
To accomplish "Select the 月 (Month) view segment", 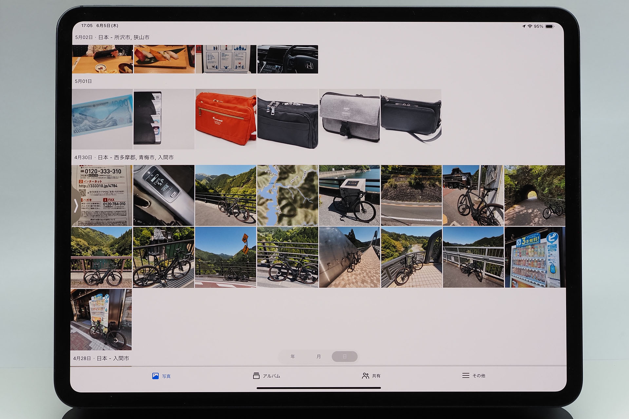I will point(318,356).
